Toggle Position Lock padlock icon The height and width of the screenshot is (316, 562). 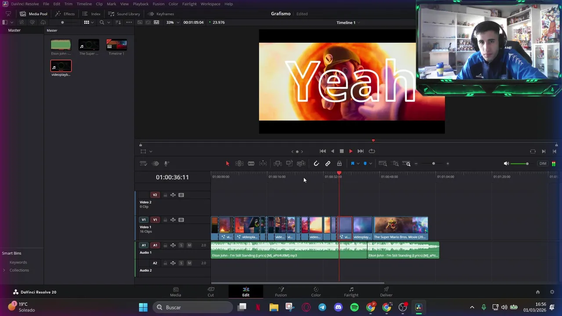click(x=339, y=164)
